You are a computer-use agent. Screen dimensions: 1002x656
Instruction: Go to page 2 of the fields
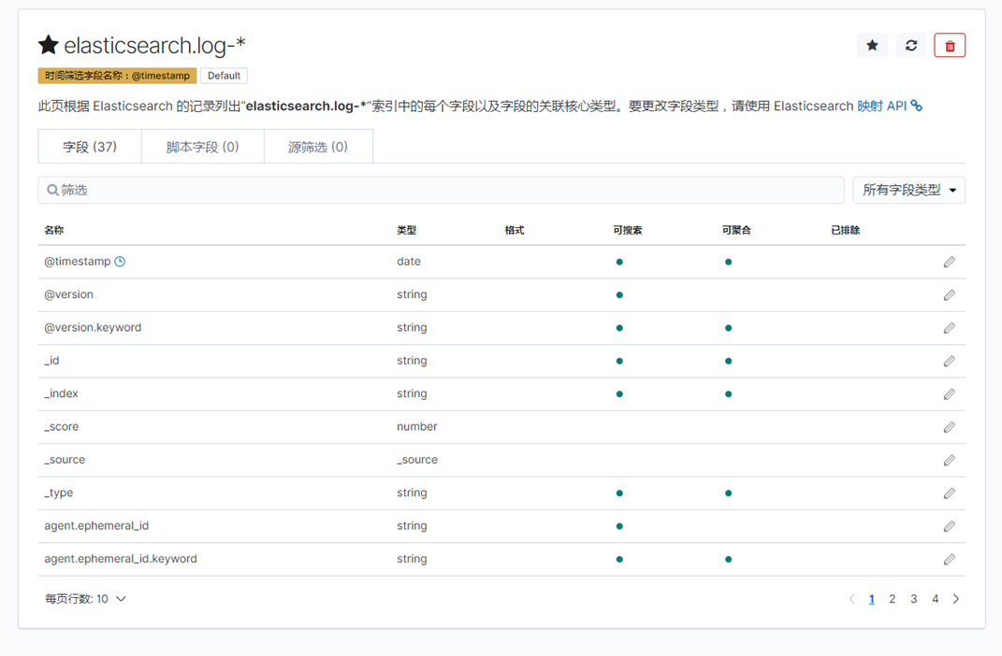(893, 599)
